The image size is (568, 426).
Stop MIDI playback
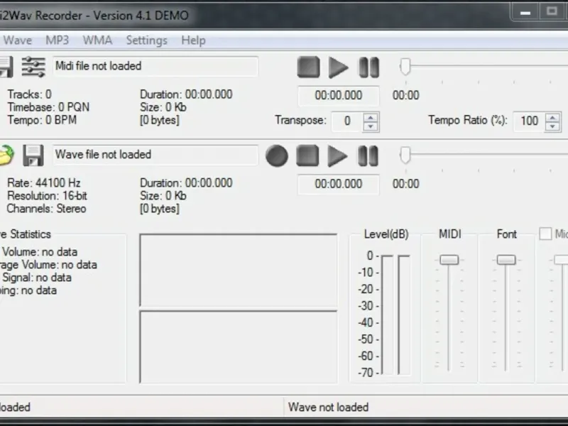point(308,67)
